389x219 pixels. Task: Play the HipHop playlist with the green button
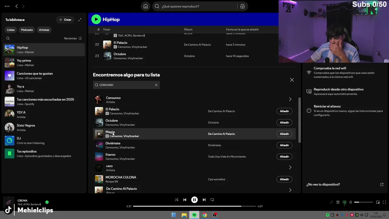(x=96, y=19)
